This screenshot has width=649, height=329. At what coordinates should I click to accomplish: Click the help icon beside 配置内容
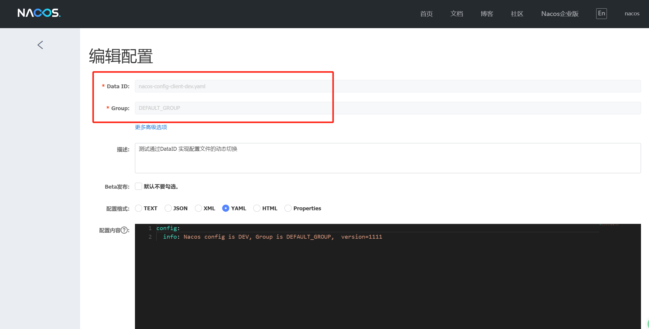(125, 230)
